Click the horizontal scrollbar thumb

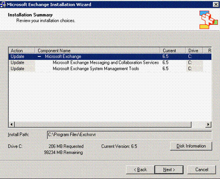coord(103,124)
